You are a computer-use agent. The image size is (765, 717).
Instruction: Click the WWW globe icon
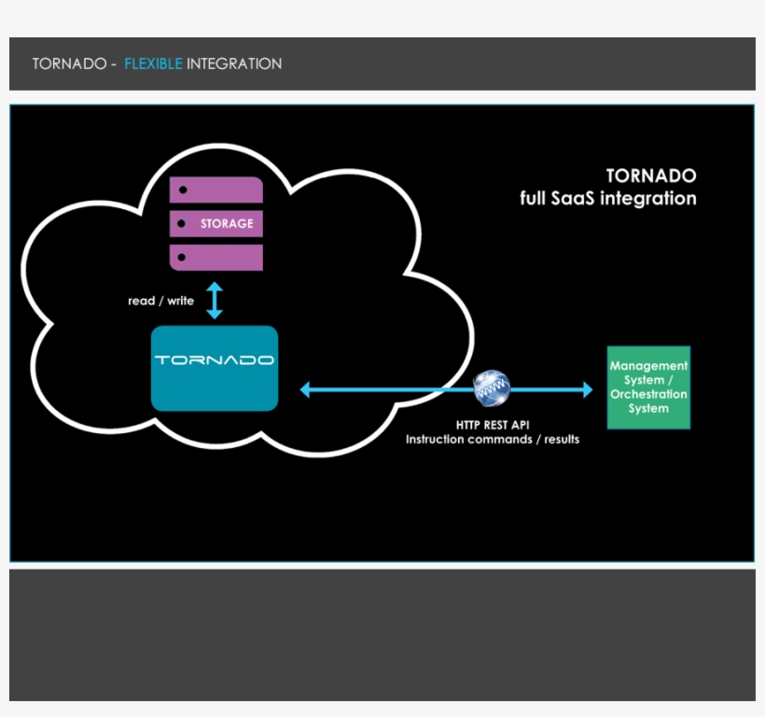tap(492, 389)
